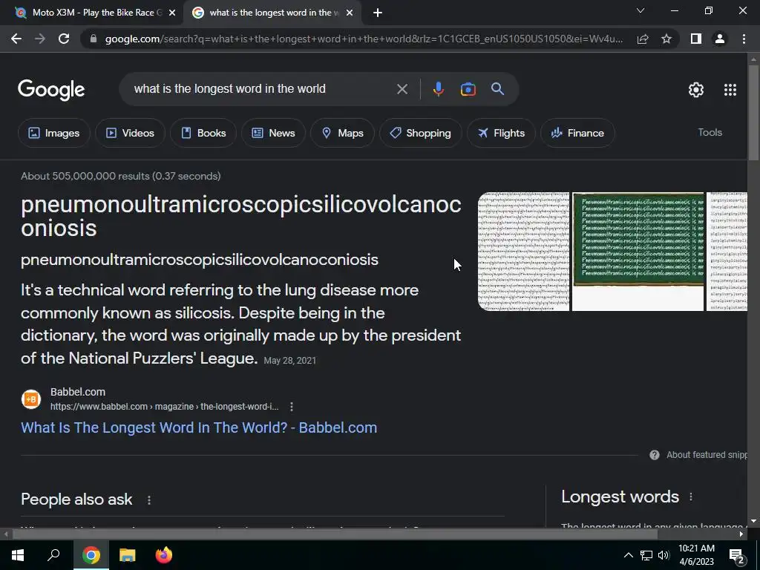View site security lock information
Viewport: 760px width, 570px height.
[94, 39]
